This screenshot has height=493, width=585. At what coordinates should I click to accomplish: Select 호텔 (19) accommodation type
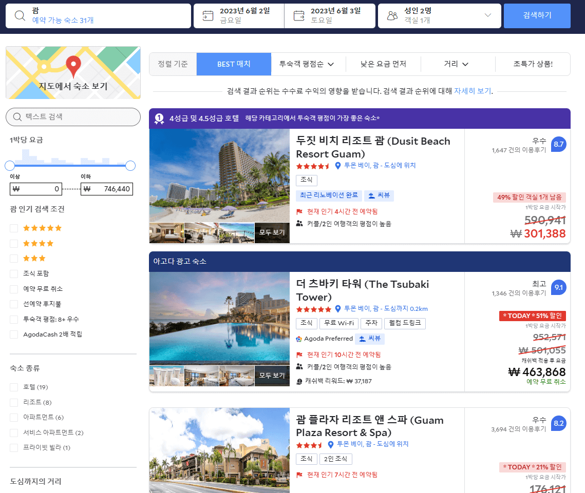coord(14,387)
